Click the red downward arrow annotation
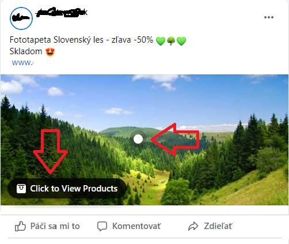This screenshot has height=244, width=289. 50,152
